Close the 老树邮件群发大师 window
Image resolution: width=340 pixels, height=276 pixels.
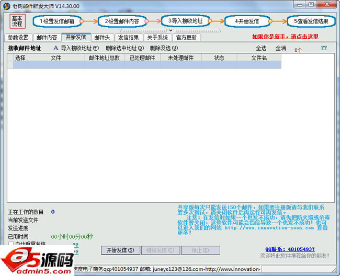pos(327,4)
